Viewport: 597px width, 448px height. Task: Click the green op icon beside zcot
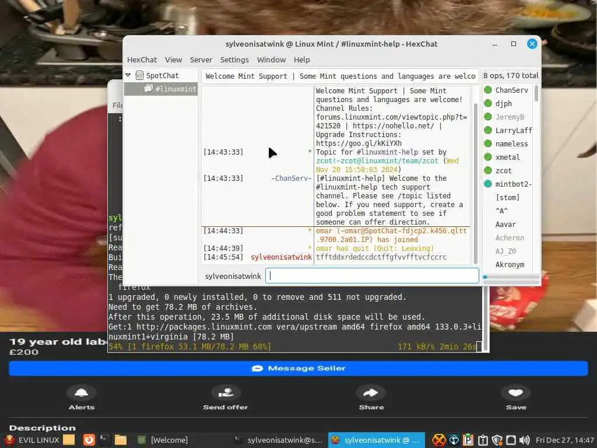pyautogui.click(x=488, y=170)
